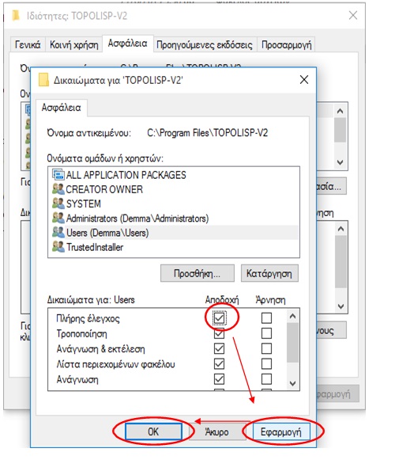Click the Users (Demma\Users) group icon
The image size is (395, 475).
point(58,232)
